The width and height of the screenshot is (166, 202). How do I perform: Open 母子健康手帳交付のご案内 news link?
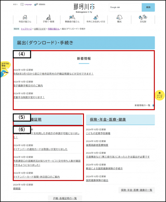[x=28, y=85]
